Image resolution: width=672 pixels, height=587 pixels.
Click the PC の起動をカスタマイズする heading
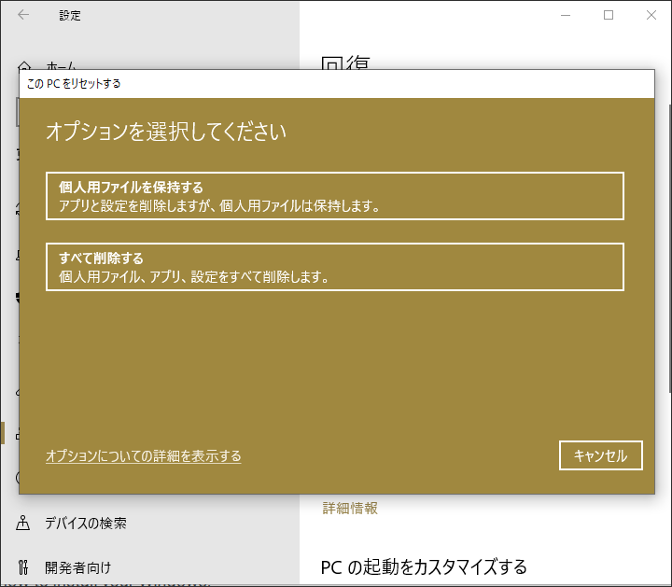(x=424, y=566)
